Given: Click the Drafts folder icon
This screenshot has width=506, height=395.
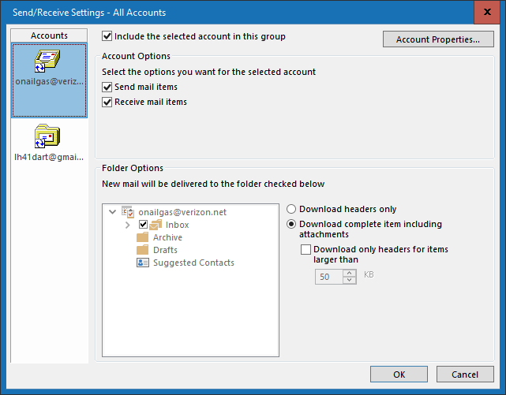Looking at the screenshot, I should 143,250.
